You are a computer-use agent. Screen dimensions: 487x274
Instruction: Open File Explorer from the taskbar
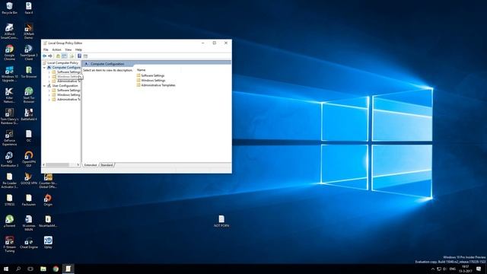tap(43, 269)
